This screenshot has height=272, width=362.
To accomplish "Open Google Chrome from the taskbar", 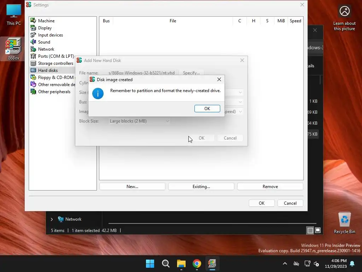I will click(197, 263).
